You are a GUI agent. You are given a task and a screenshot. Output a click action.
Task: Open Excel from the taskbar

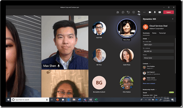coord(96,100)
